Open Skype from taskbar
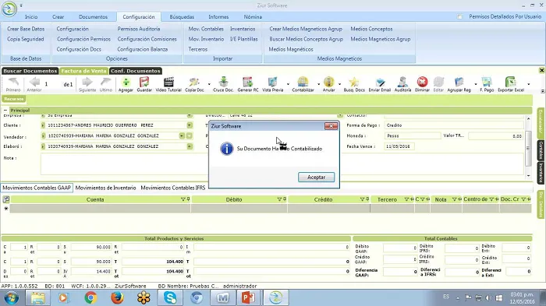This screenshot has height=306, width=546. [170, 297]
